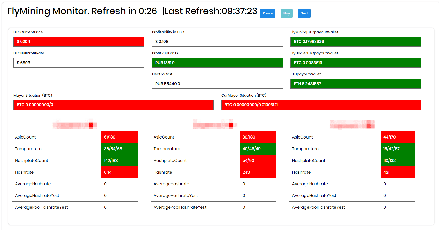439x230 pixels.
Task: Select FlyMiningBTCpayoutWallet value BTC 0.17983626
Action: (356, 42)
